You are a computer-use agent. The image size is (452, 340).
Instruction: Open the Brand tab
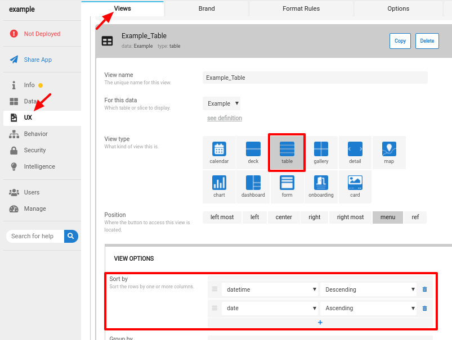207,8
